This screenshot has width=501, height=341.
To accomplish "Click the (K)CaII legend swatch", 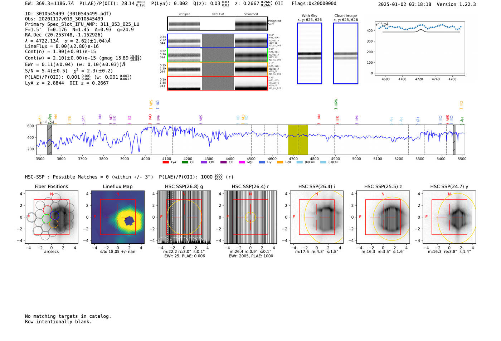I will [300, 162].
